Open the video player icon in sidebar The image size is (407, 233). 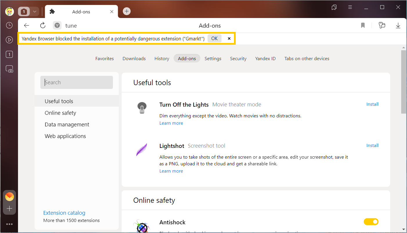click(9, 40)
